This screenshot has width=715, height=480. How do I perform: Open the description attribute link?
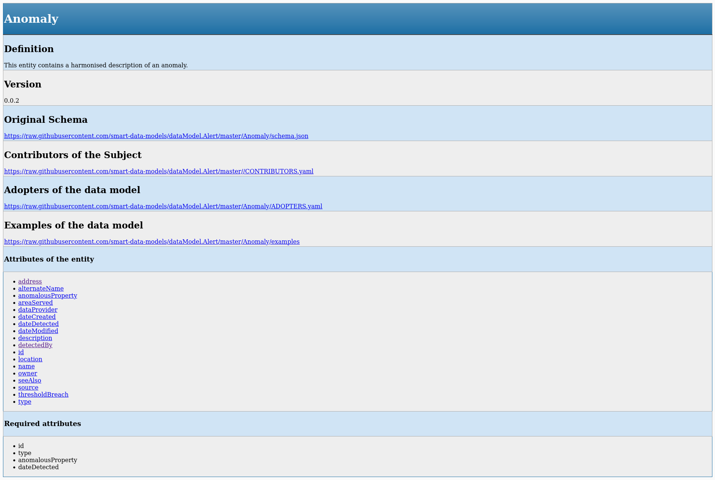(35, 338)
